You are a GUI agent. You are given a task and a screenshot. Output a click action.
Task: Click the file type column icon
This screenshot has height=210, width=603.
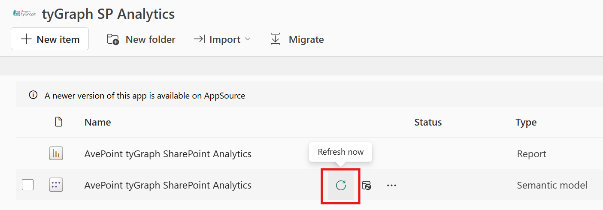coord(59,122)
